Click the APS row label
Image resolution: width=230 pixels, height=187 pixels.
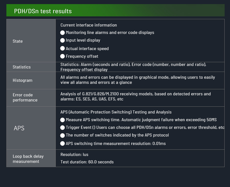tap(19, 128)
